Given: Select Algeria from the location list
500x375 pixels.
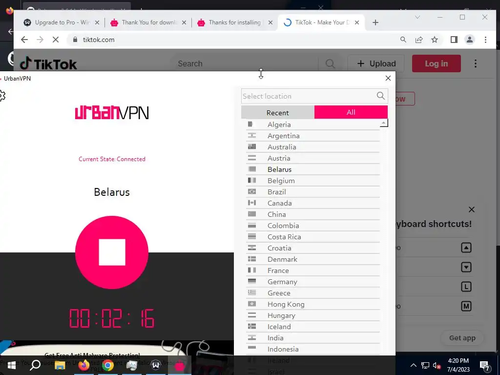Looking at the screenshot, I should 313,125.
